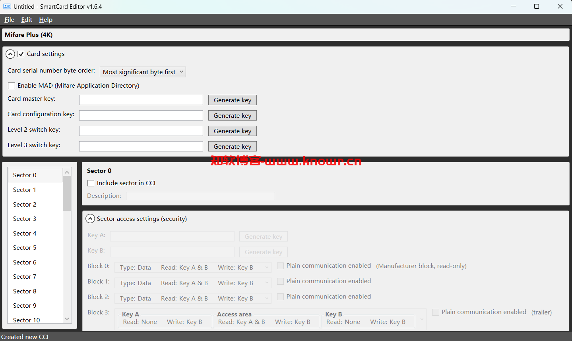Click sector list scrollbar down arrow
Viewport: 572px width, 341px height.
tap(67, 319)
